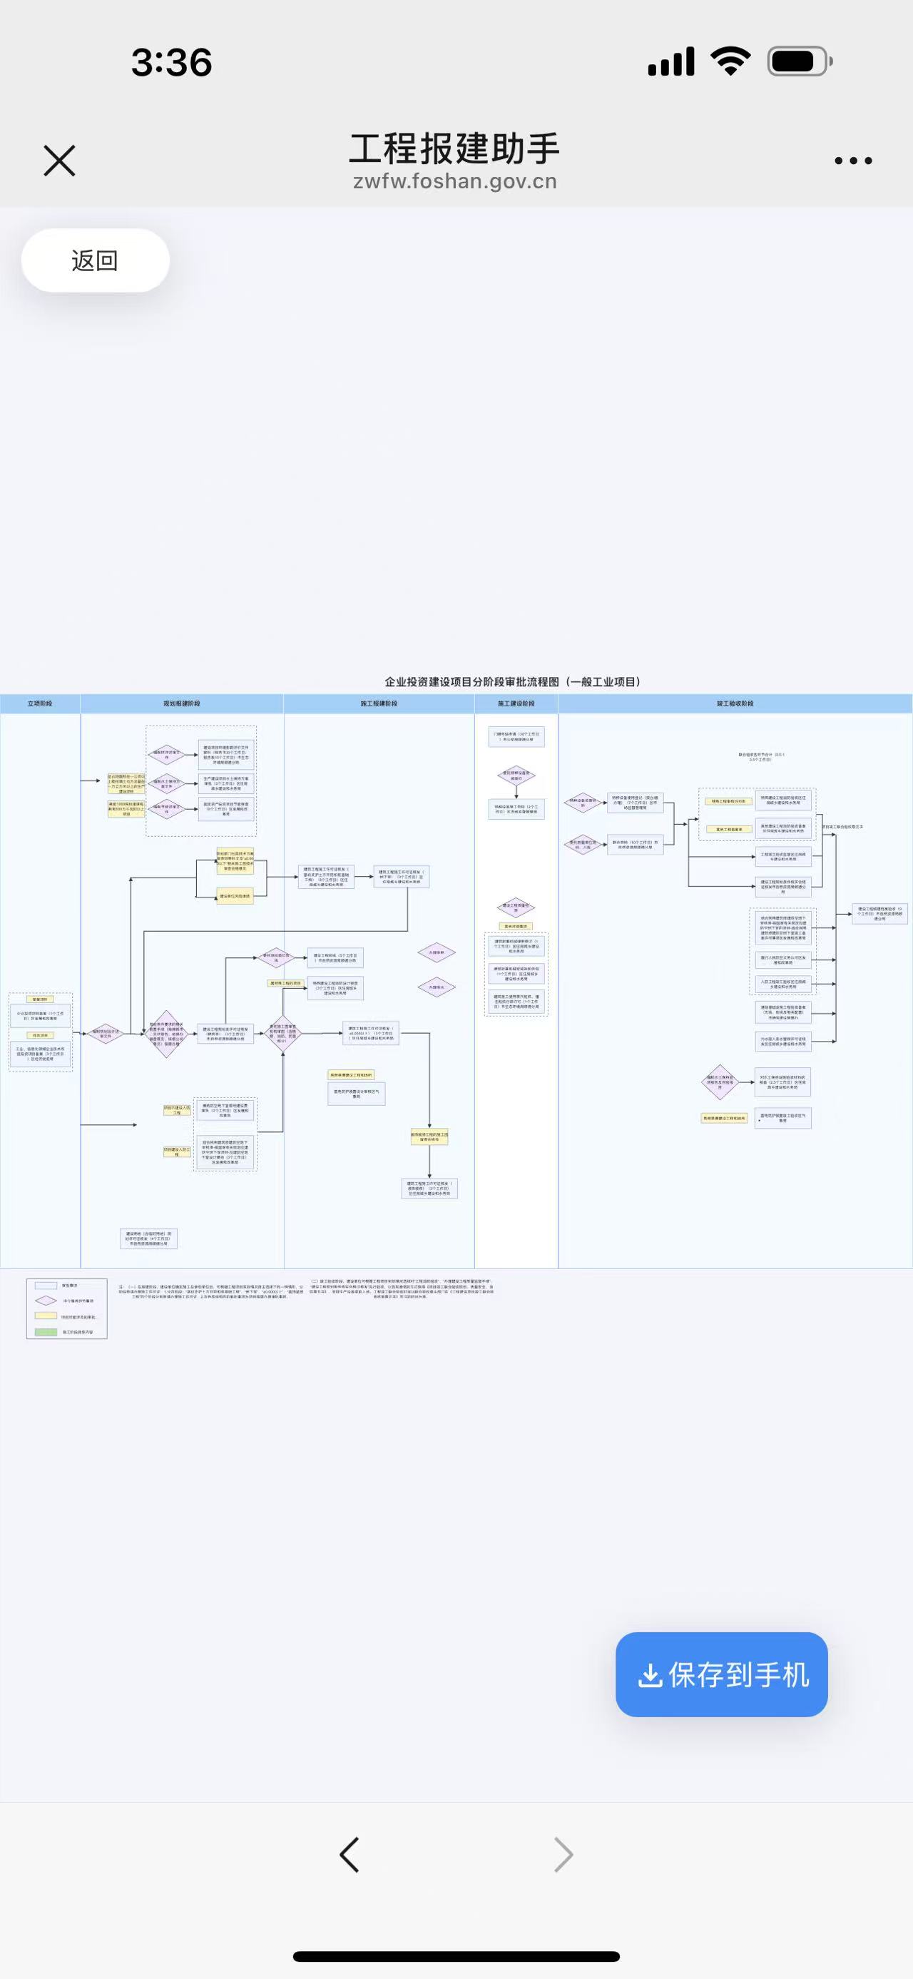Go back with the left chevron arrow
The width and height of the screenshot is (913, 1979).
pos(350,1856)
